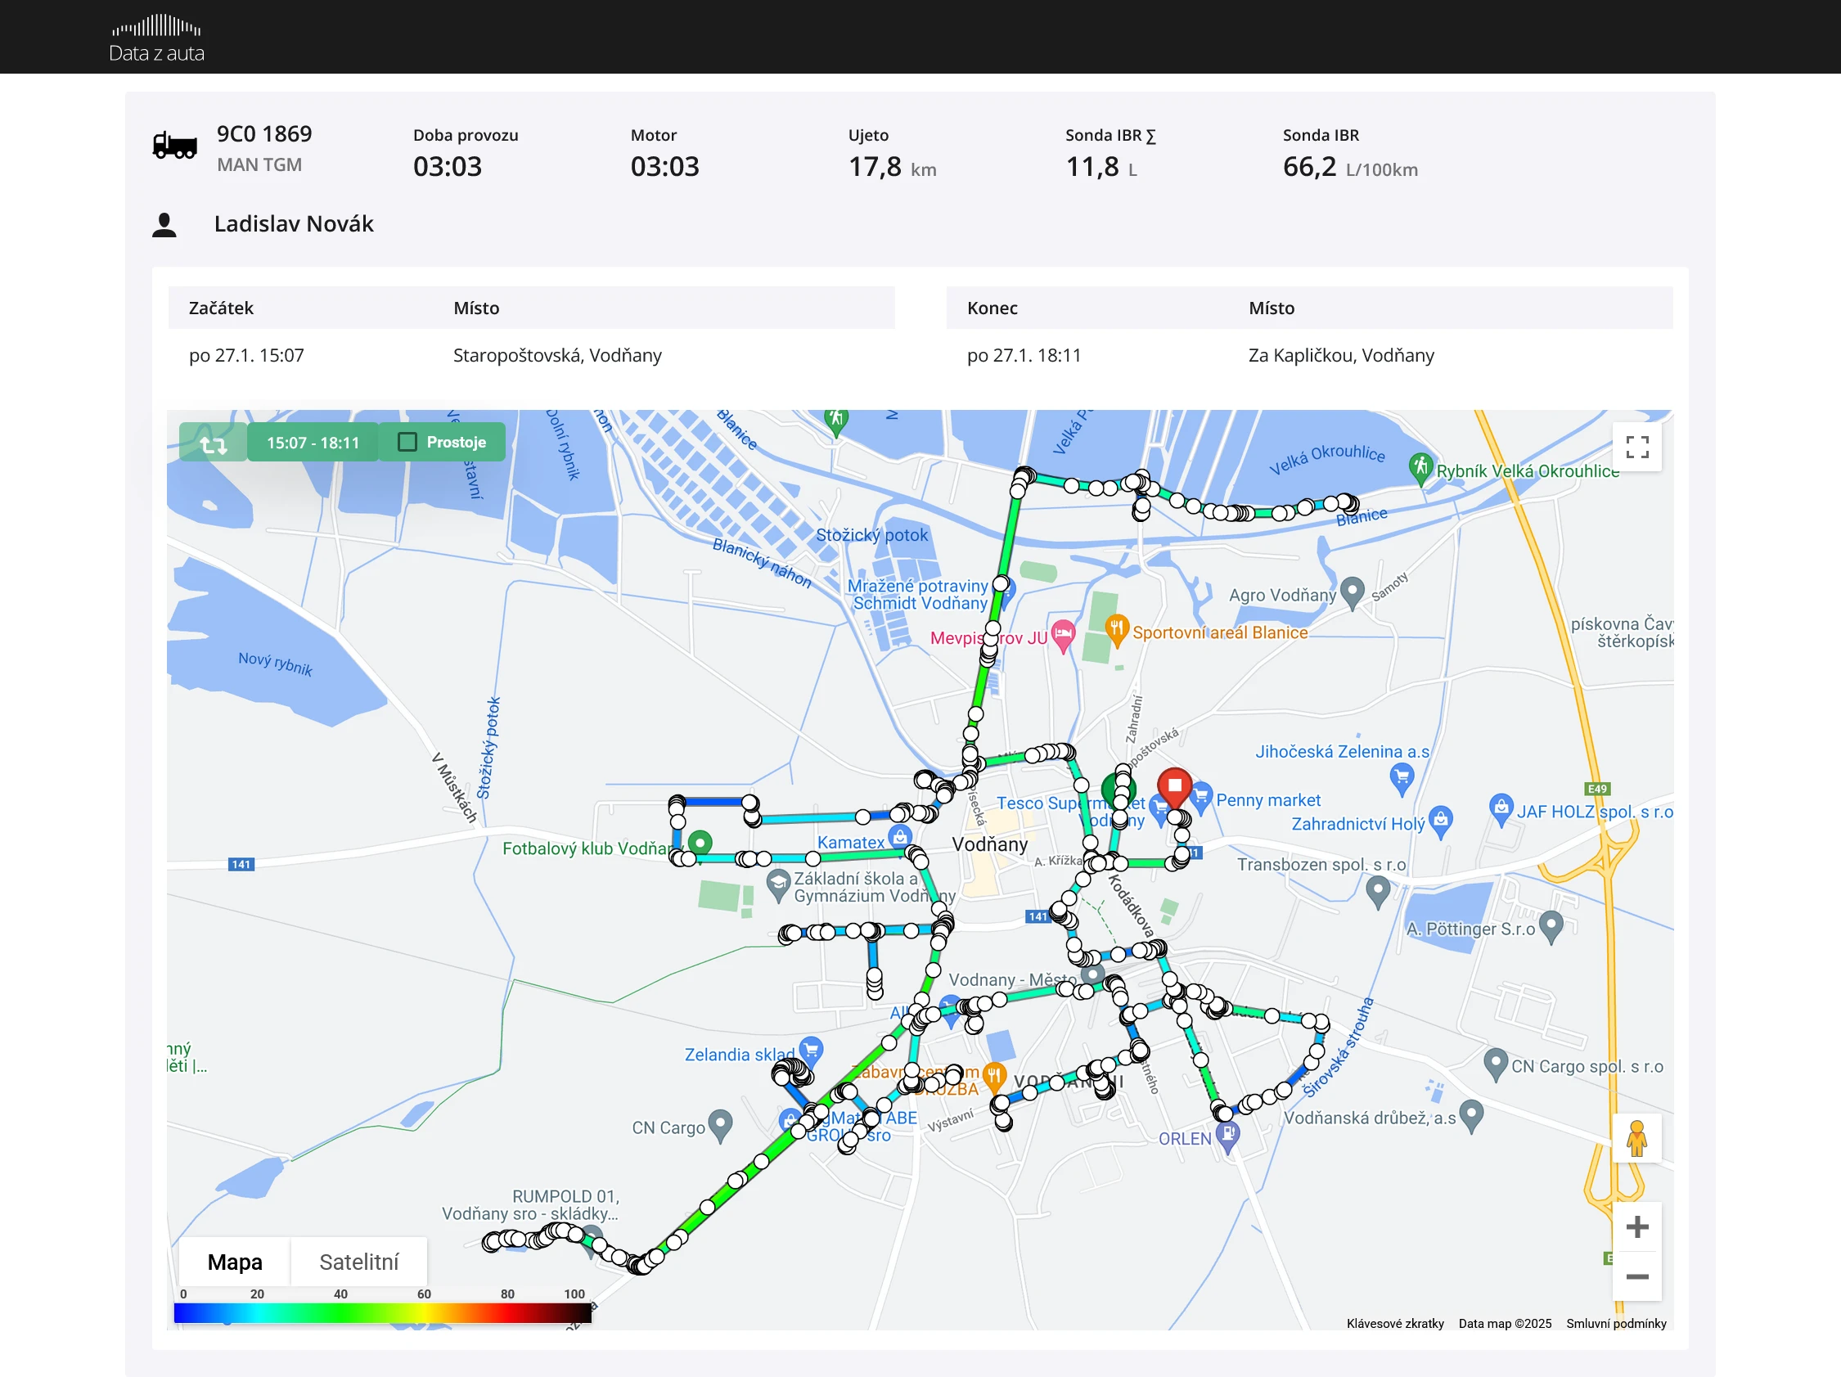The width and height of the screenshot is (1841, 1377).
Task: Click the Street View pegman icon
Action: [x=1636, y=1139]
